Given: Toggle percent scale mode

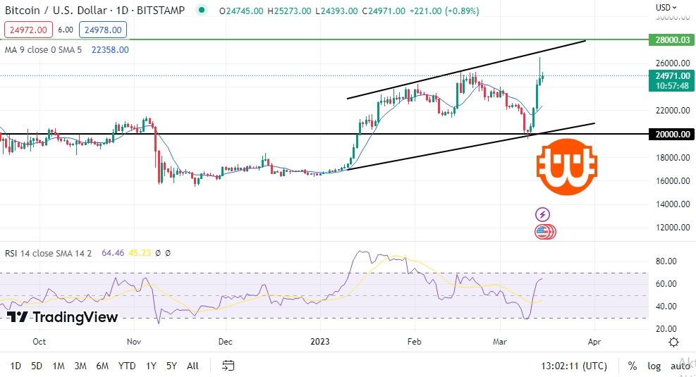Looking at the screenshot, I should coord(632,366).
